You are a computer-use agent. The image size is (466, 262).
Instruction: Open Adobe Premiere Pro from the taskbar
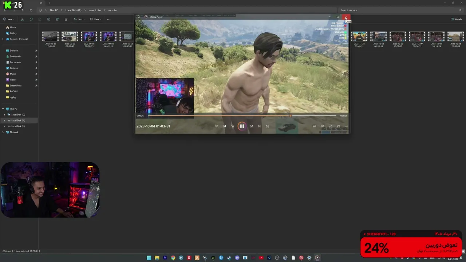pos(165,258)
